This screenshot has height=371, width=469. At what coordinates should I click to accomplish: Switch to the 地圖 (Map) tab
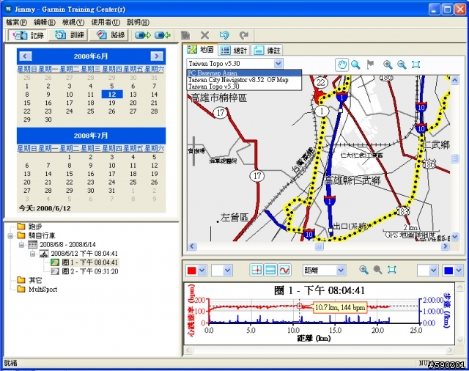(201, 50)
